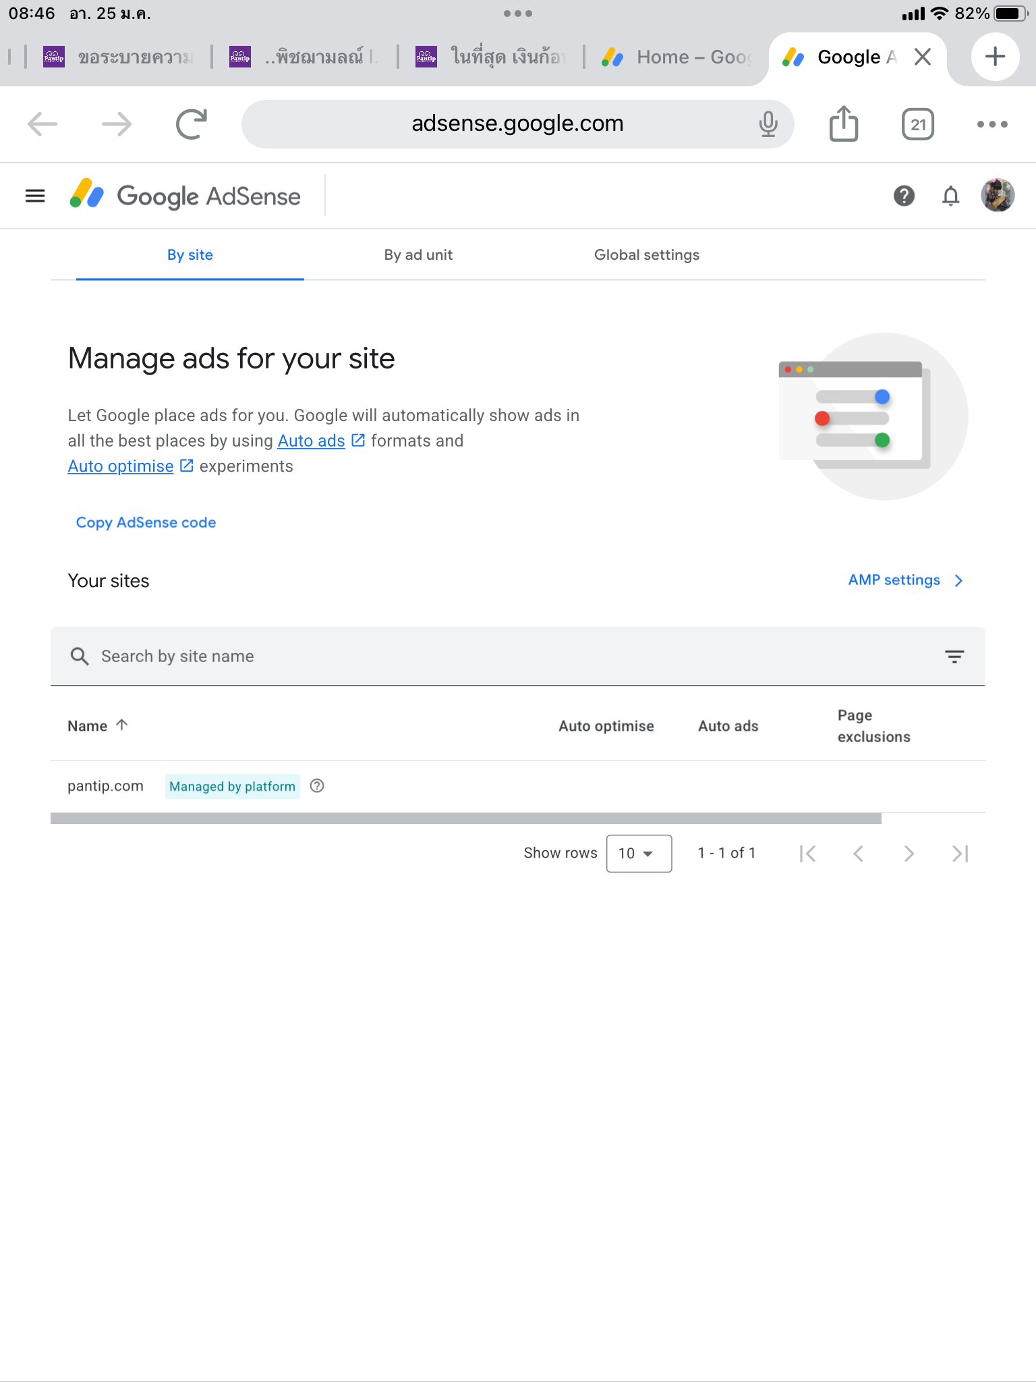Image resolution: width=1036 pixels, height=1382 pixels.
Task: Open the notifications bell
Action: [x=950, y=196]
